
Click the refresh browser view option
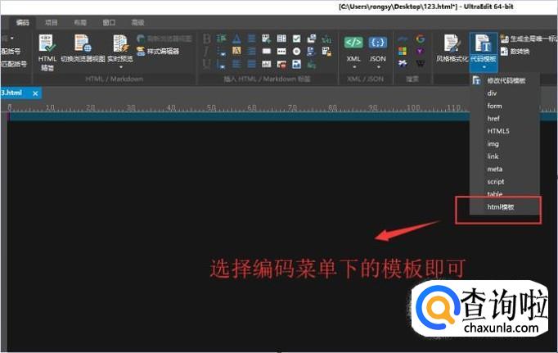(164, 38)
